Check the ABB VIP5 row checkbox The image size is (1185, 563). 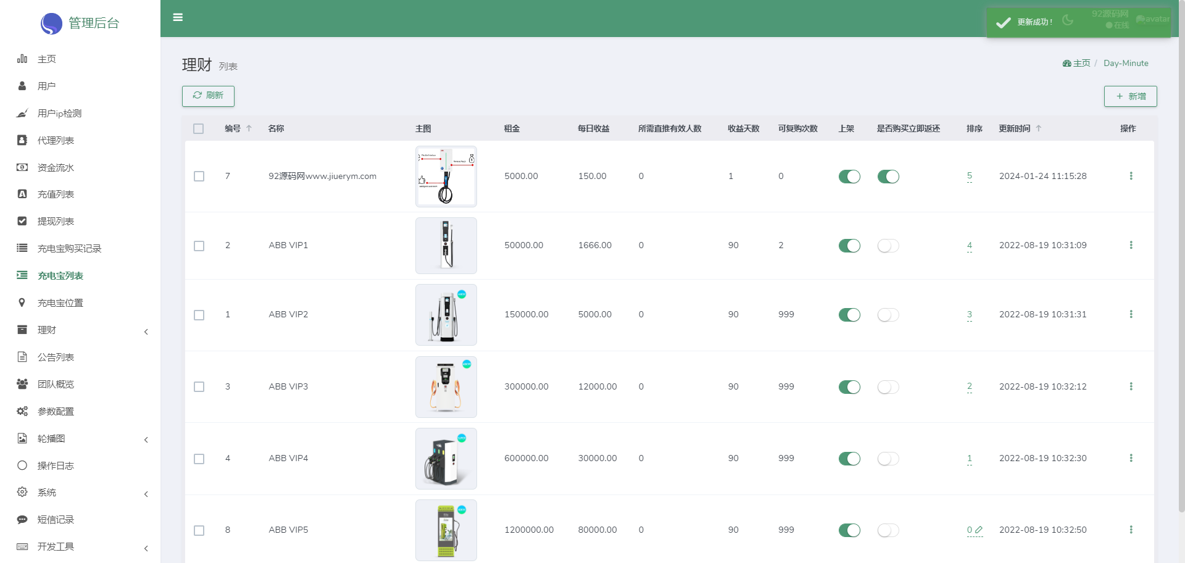[199, 530]
